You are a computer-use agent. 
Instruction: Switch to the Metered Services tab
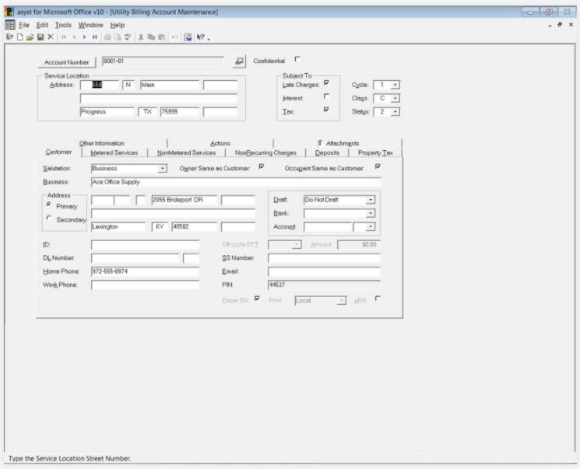click(114, 152)
